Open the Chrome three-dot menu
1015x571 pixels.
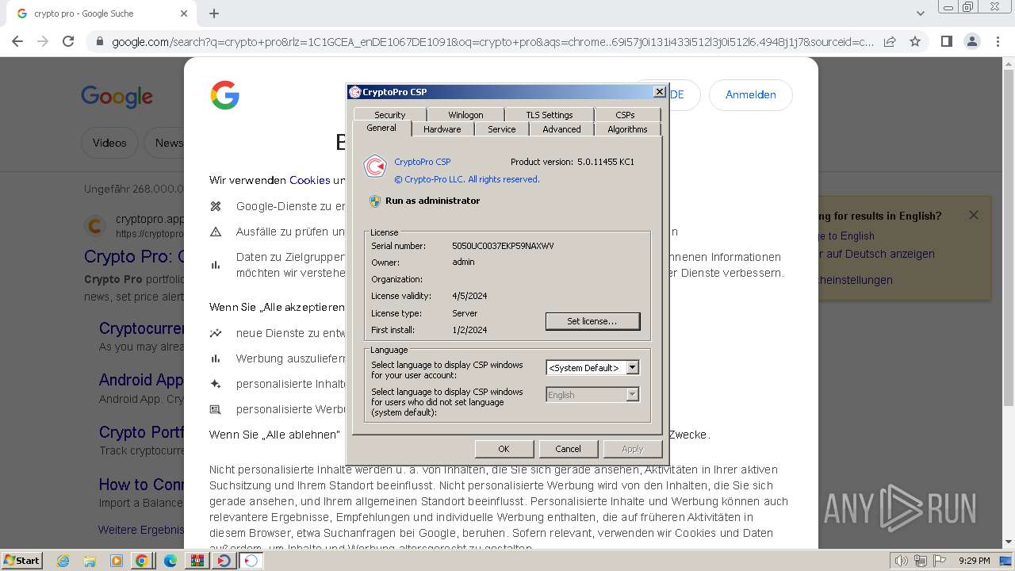pyautogui.click(x=997, y=41)
